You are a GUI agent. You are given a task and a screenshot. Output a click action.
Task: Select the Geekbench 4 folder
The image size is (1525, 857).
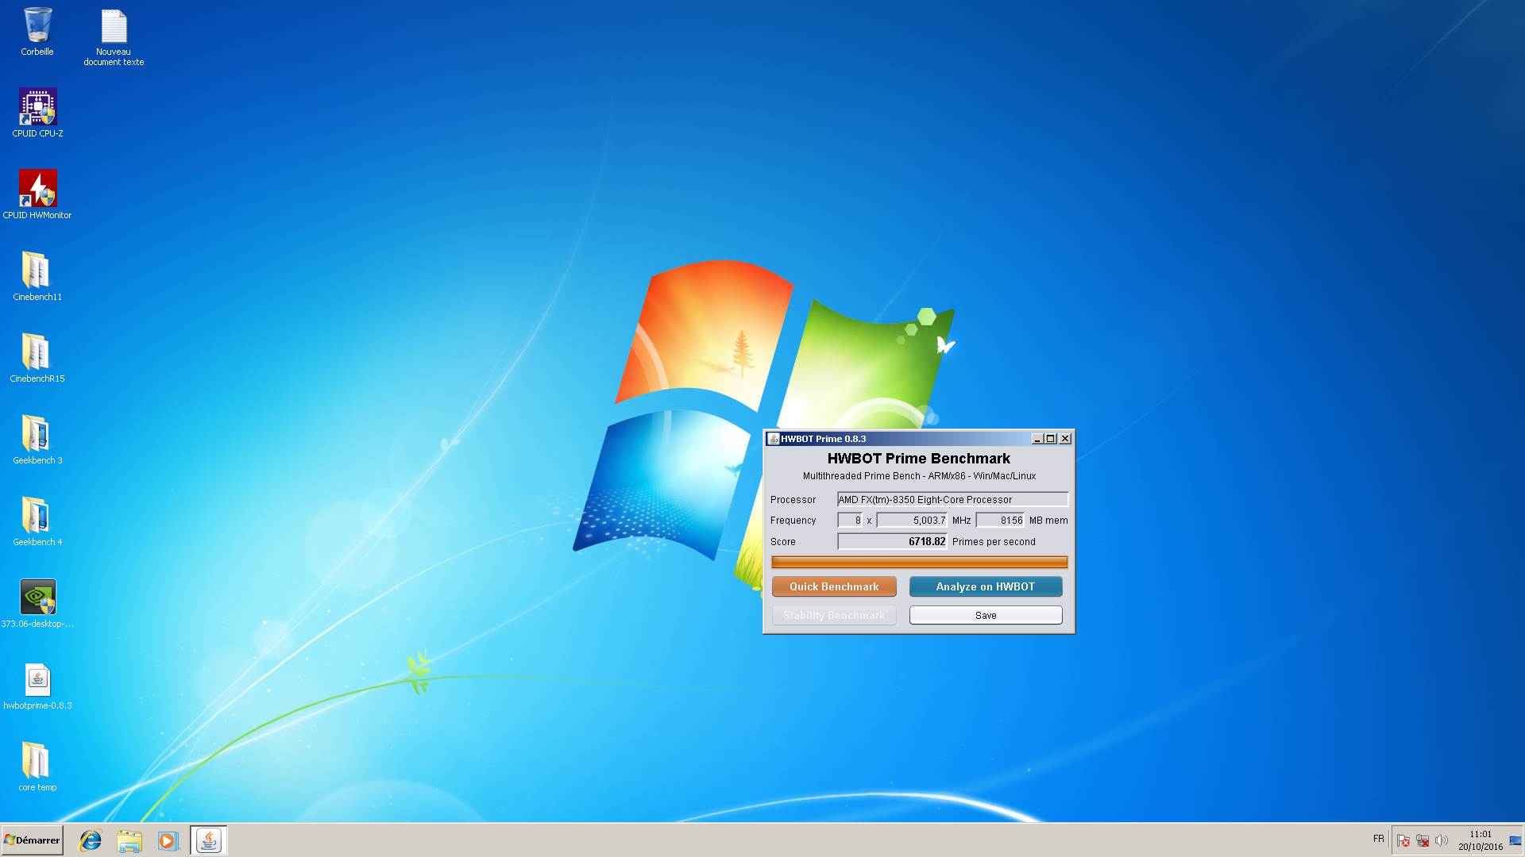[37, 521]
